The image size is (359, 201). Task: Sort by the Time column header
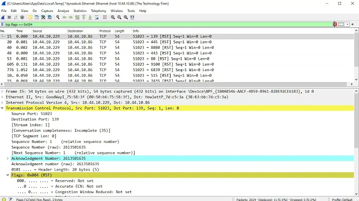pos(23,31)
